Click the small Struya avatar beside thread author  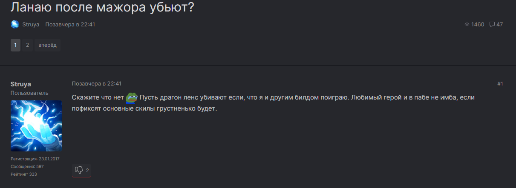(15, 24)
